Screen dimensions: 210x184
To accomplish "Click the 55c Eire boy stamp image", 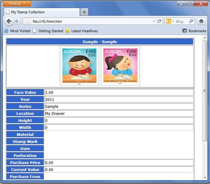I will pyautogui.click(x=79, y=66).
